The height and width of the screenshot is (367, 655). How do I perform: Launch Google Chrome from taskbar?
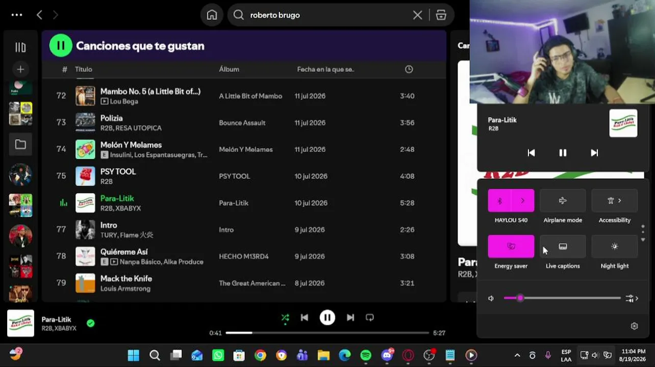click(260, 355)
